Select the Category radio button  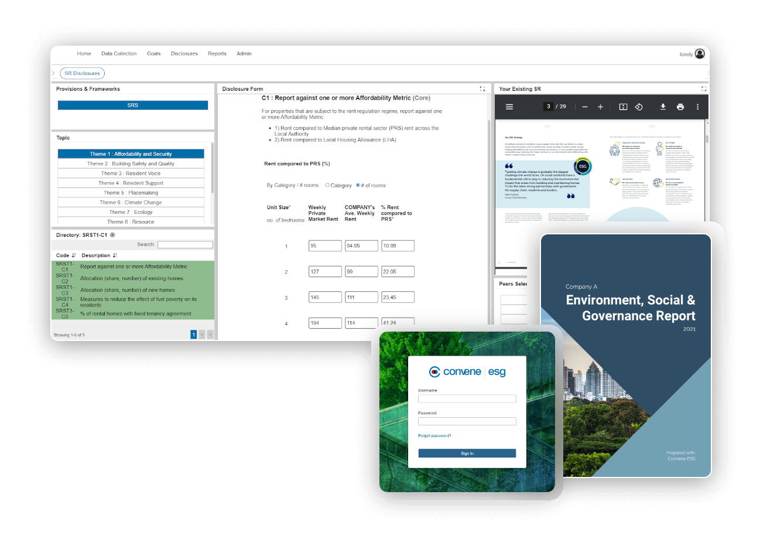327,185
